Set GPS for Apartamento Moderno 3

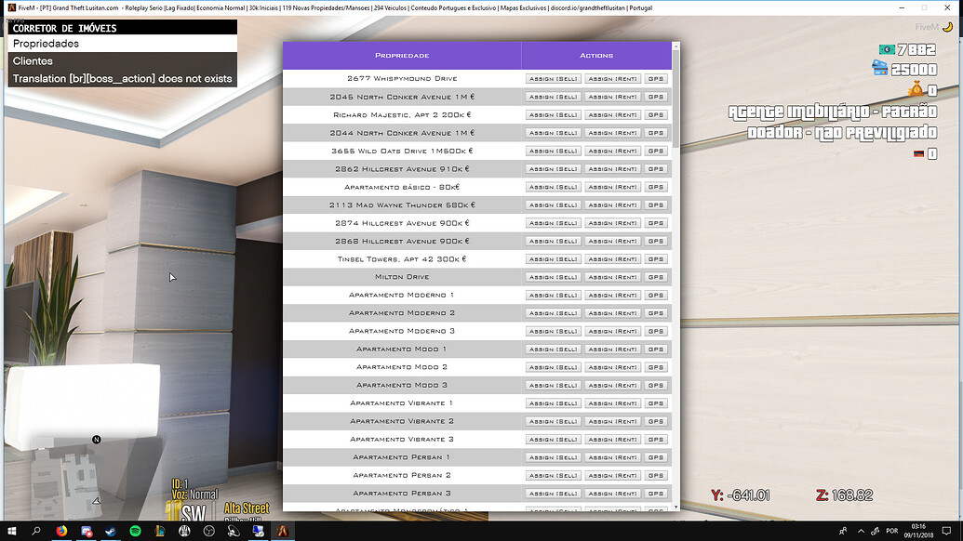click(656, 331)
